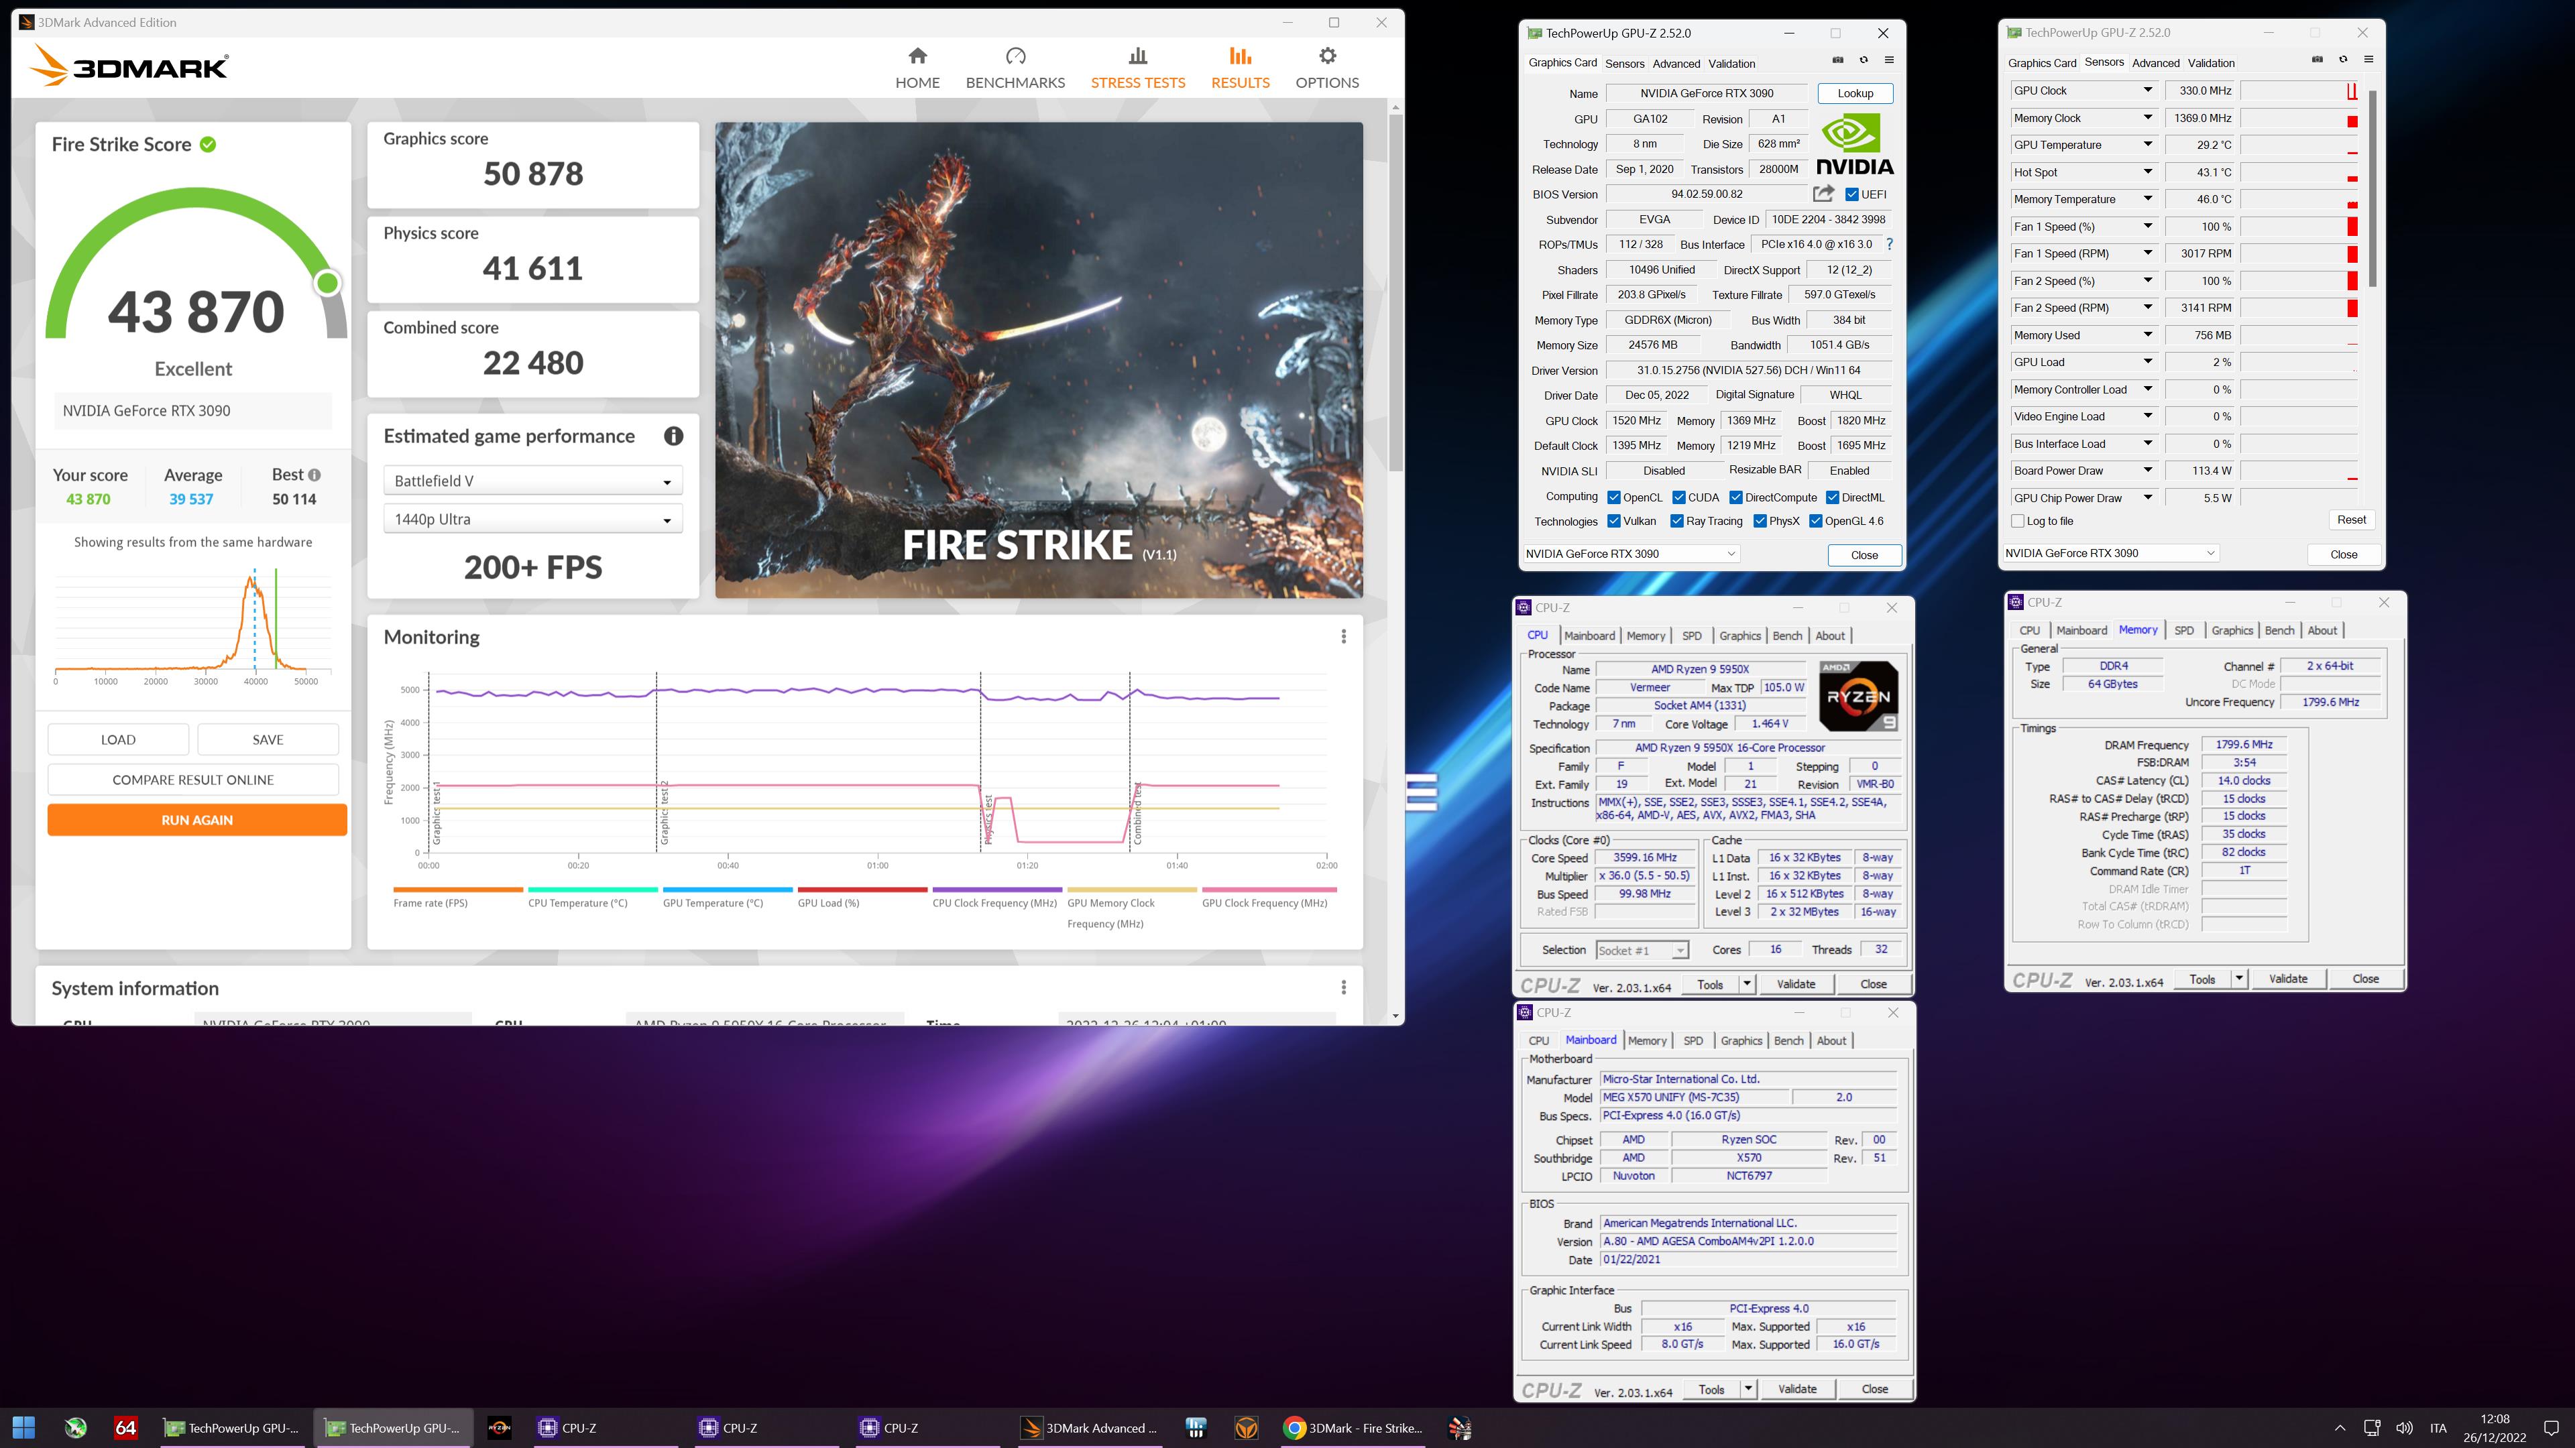The width and height of the screenshot is (2575, 1448).
Task: Click AIDA64 taskbar icon labeled 64
Action: [x=126, y=1427]
